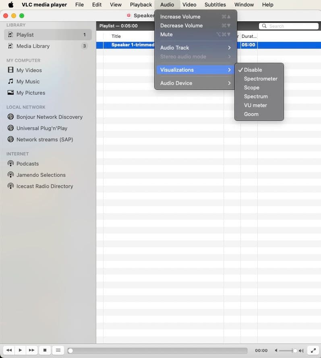
Task: Skip to the next track
Action: (32, 350)
